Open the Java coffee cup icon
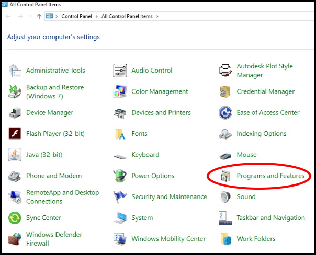Image resolution: width=316 pixels, height=255 pixels. point(15,155)
